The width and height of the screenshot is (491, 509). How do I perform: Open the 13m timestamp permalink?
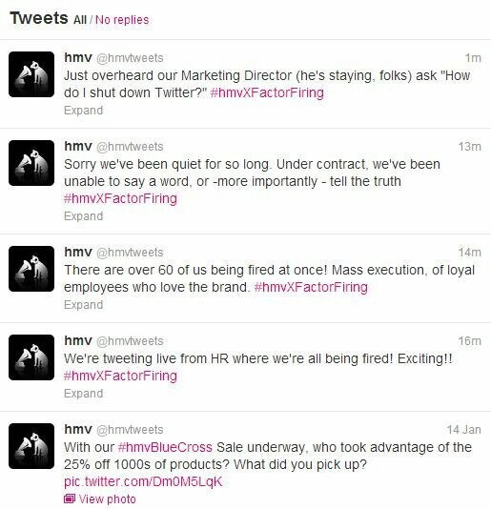tap(470, 147)
